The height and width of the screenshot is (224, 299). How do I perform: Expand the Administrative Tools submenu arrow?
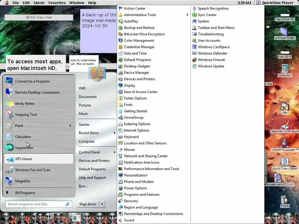pyautogui.click(x=187, y=15)
